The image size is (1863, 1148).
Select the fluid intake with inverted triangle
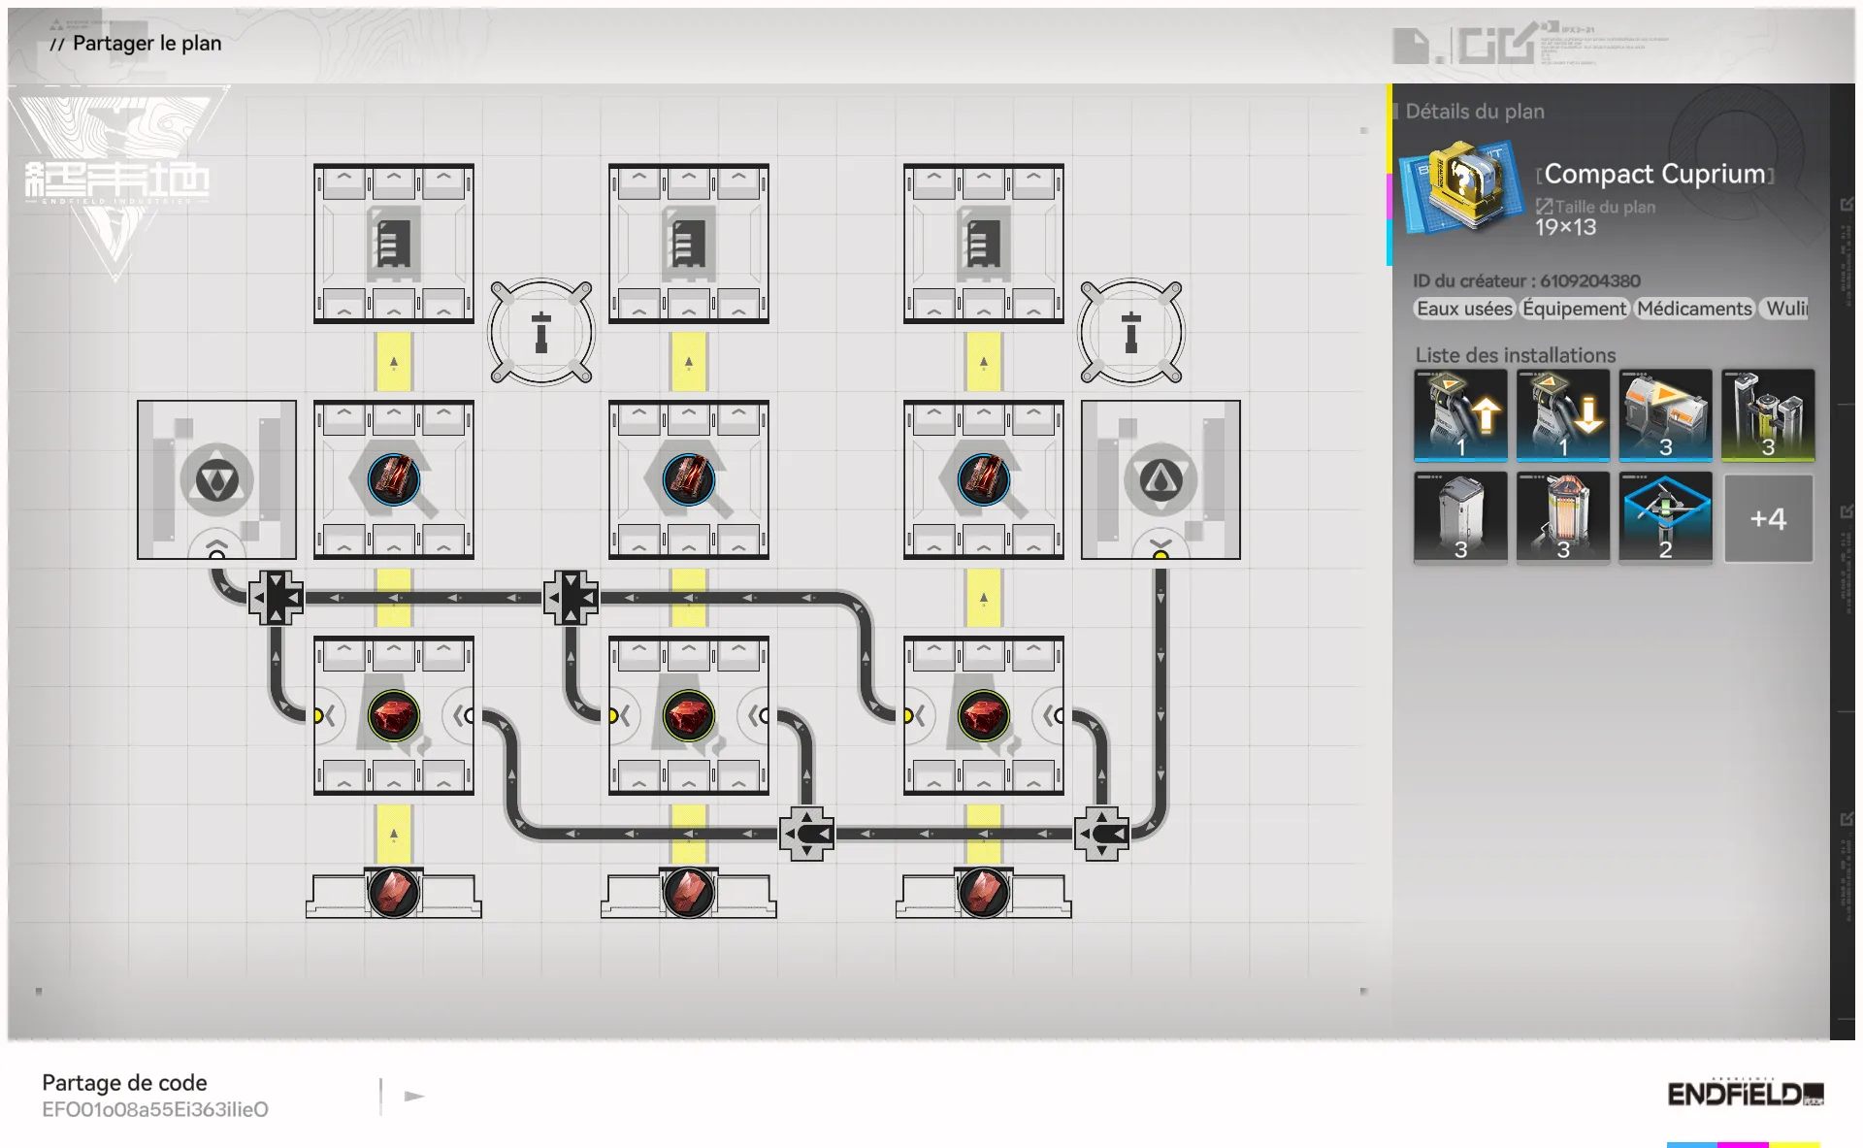[216, 479]
